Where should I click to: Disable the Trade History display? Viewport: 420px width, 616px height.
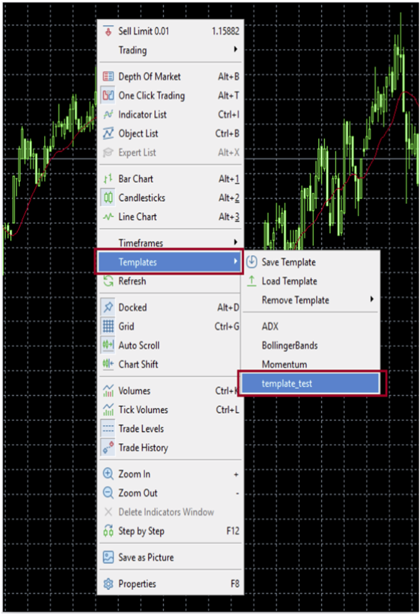[x=142, y=448]
